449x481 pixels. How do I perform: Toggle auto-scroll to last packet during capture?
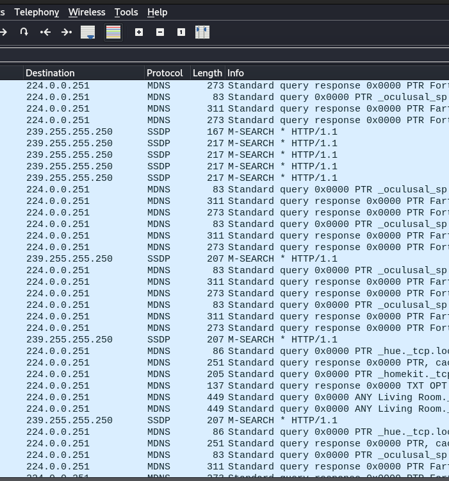88,32
